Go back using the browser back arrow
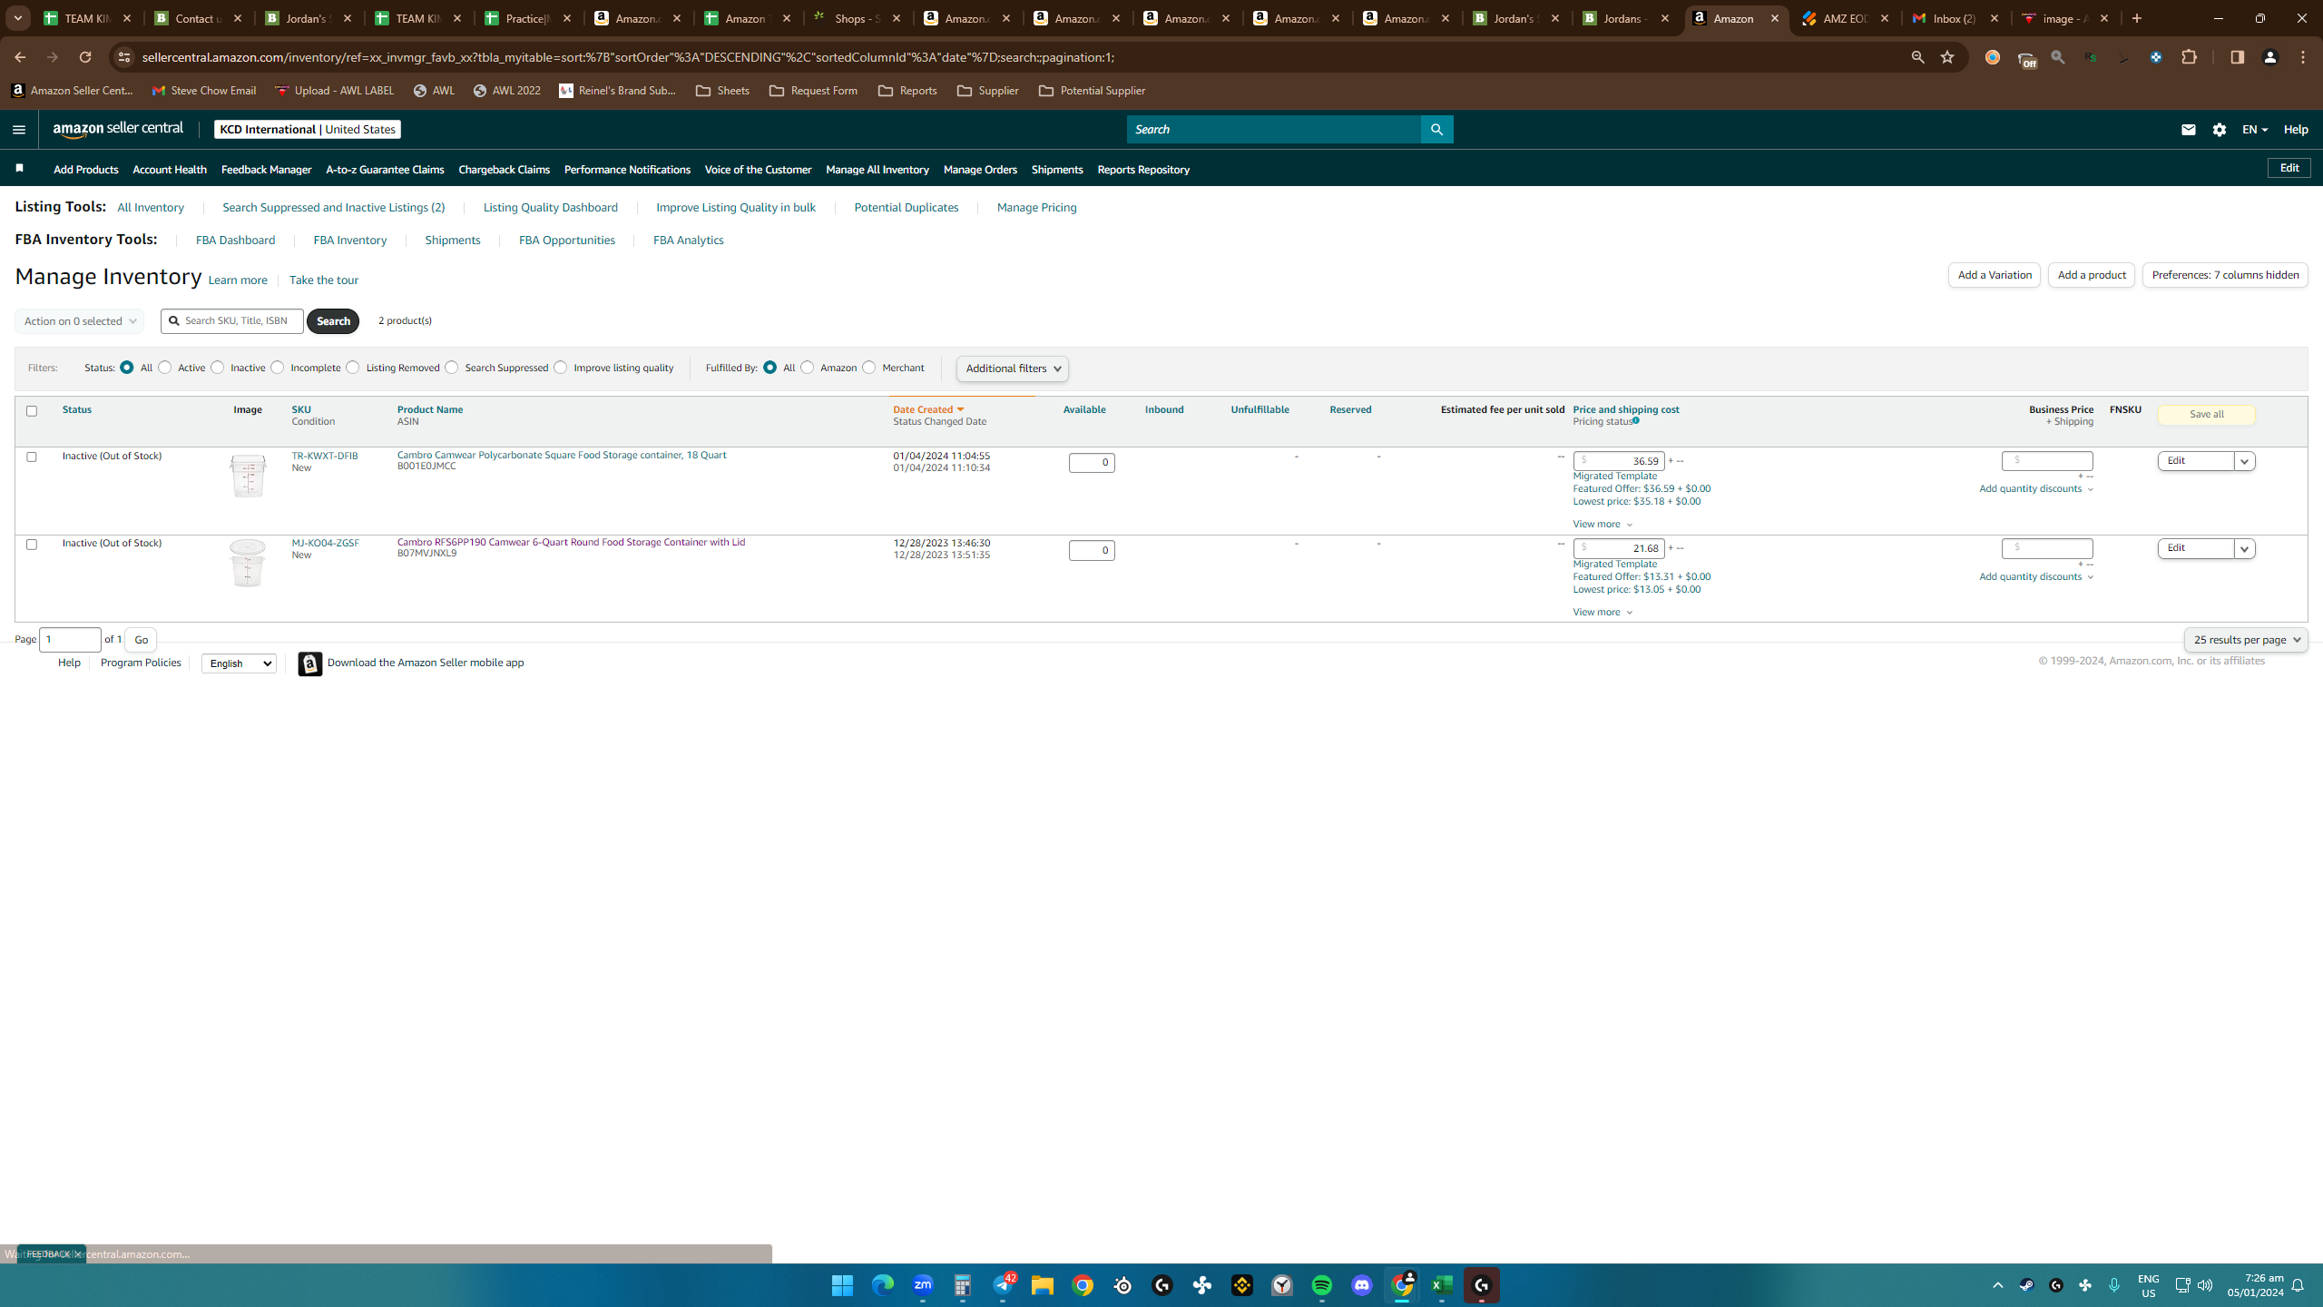Viewport: 2323px width, 1307px height. tap(20, 57)
